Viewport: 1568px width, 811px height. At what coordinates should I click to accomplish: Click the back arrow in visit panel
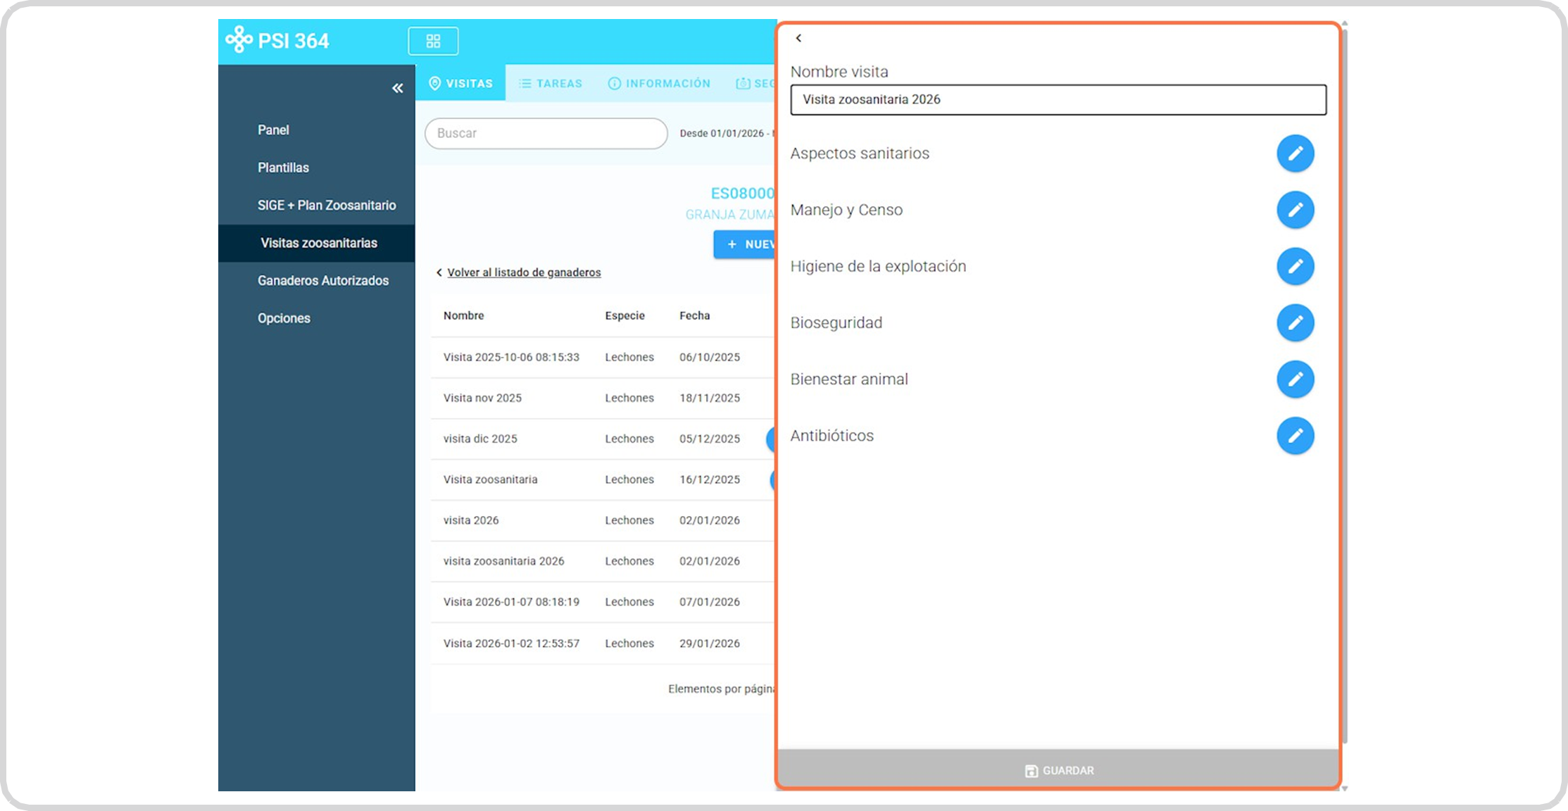[x=798, y=38]
